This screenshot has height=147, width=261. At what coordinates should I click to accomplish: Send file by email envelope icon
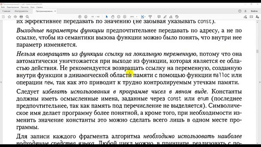251,17
